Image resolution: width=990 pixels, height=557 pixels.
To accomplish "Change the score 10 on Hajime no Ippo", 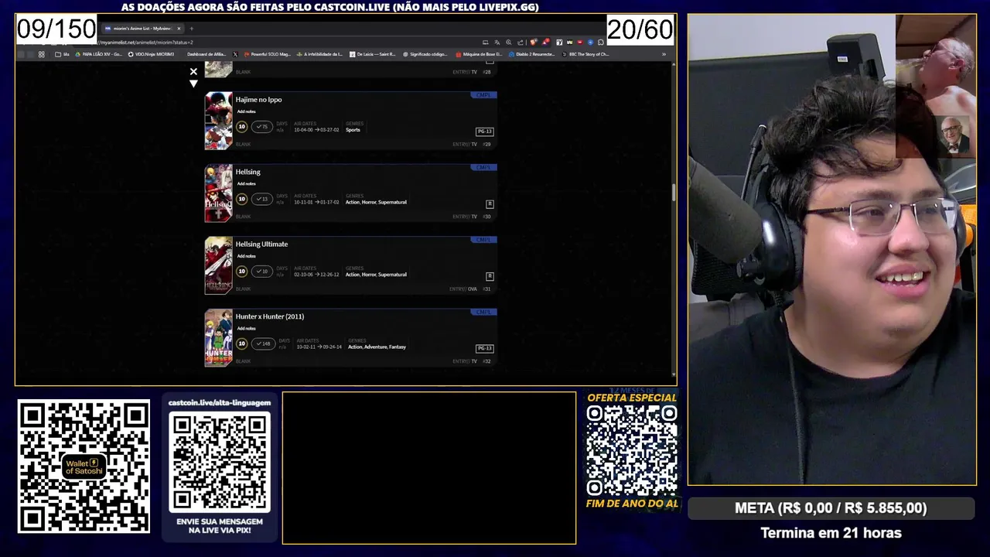I will (x=241, y=127).
